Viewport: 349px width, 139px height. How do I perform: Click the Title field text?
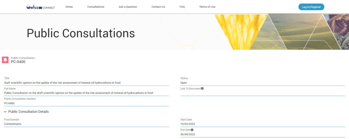(x=62, y=83)
